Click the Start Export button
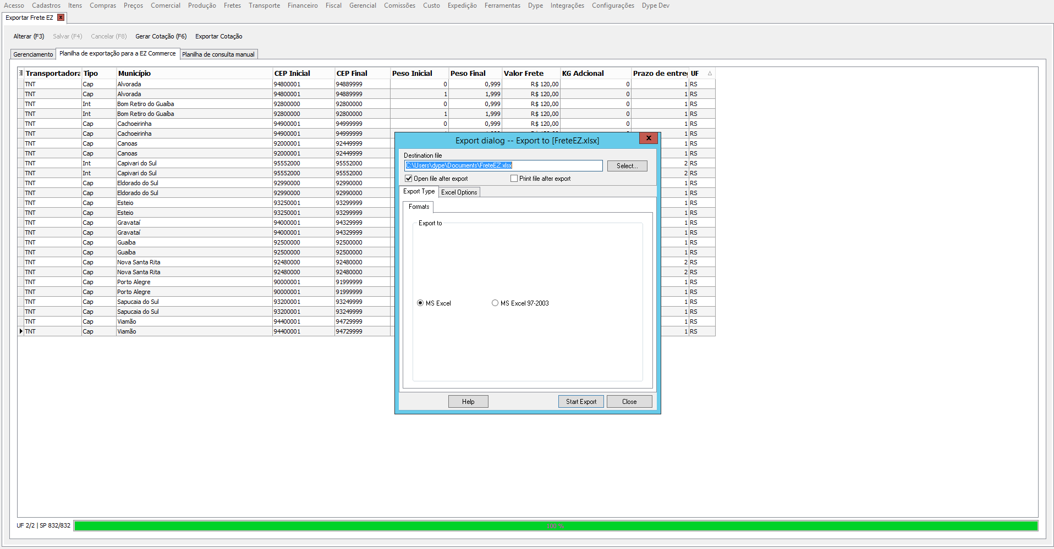 pos(581,402)
